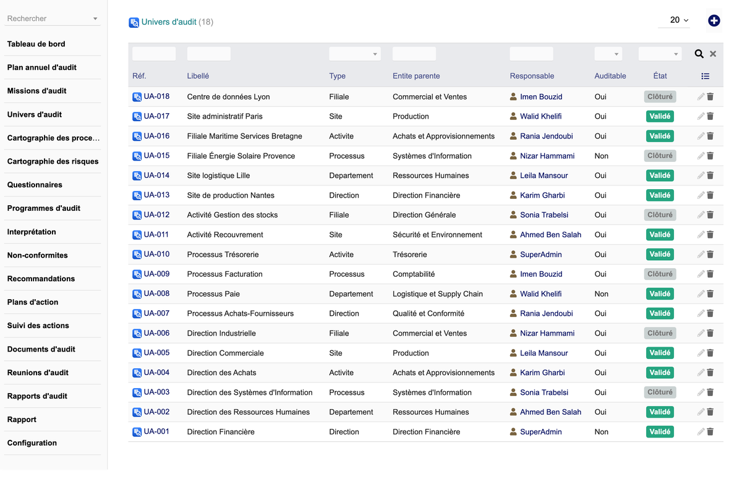Open the Auditable filter dropdown
The height and width of the screenshot is (490, 742).
(x=608, y=54)
